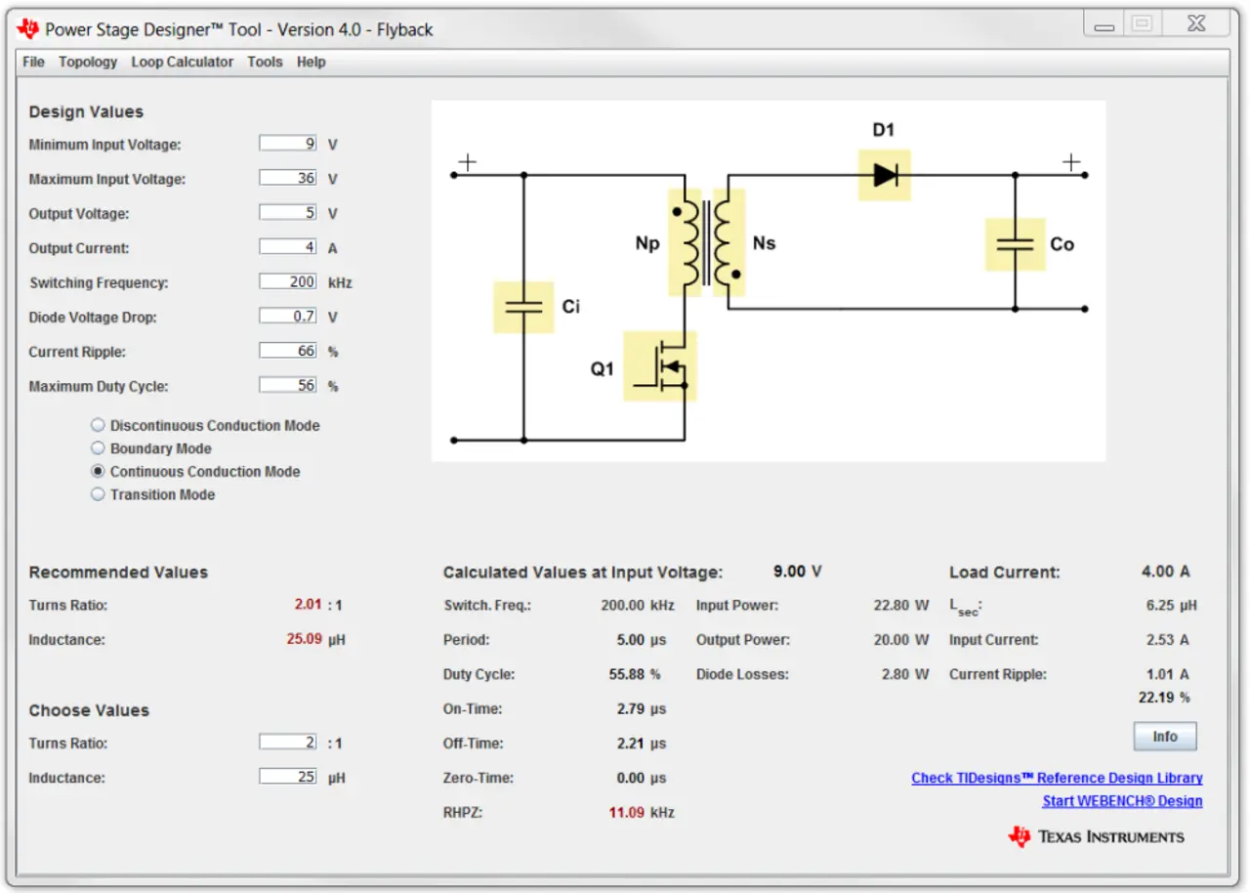Enable Transition Mode radio button
Image resolution: width=1250 pixels, height=893 pixels.
(98, 494)
